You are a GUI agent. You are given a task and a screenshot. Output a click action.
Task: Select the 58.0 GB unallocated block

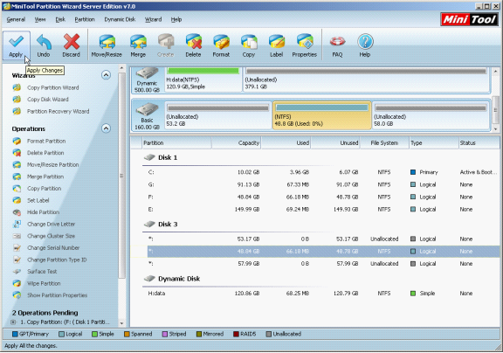[x=431, y=115]
